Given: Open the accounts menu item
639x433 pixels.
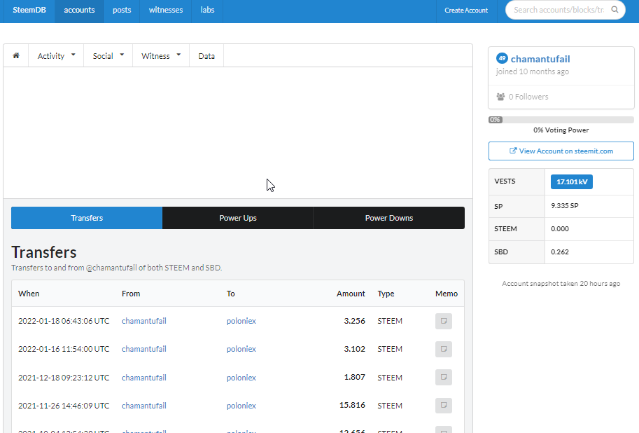Looking at the screenshot, I should [80, 11].
